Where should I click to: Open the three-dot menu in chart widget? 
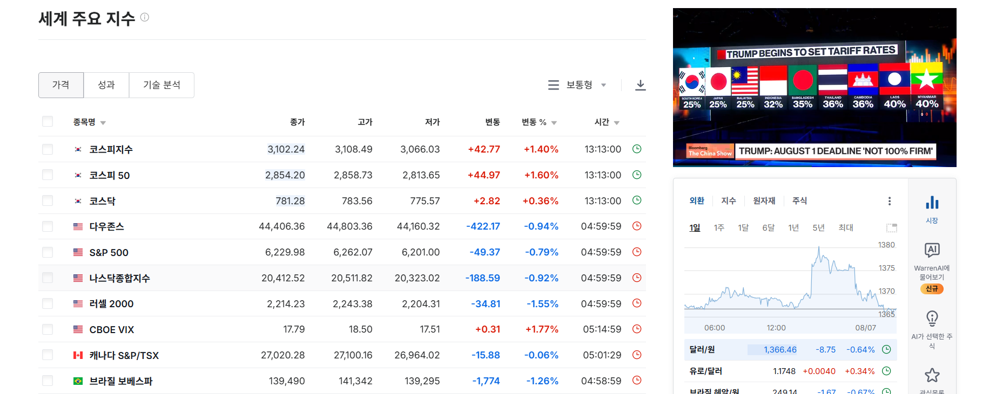tap(890, 201)
